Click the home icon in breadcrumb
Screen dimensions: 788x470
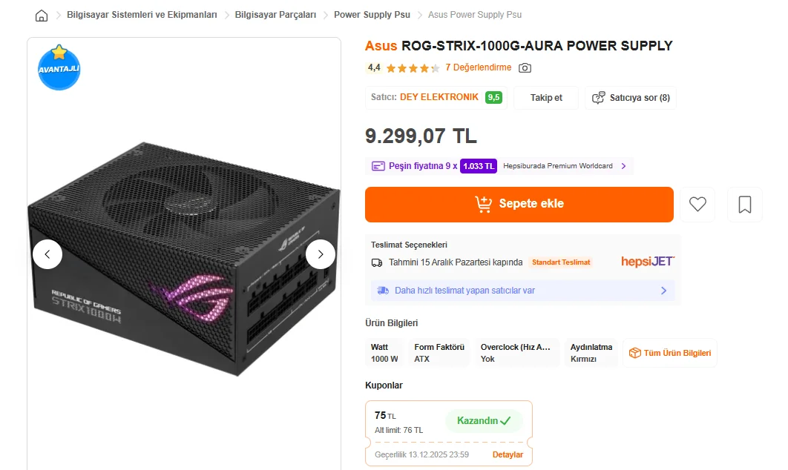[42, 16]
